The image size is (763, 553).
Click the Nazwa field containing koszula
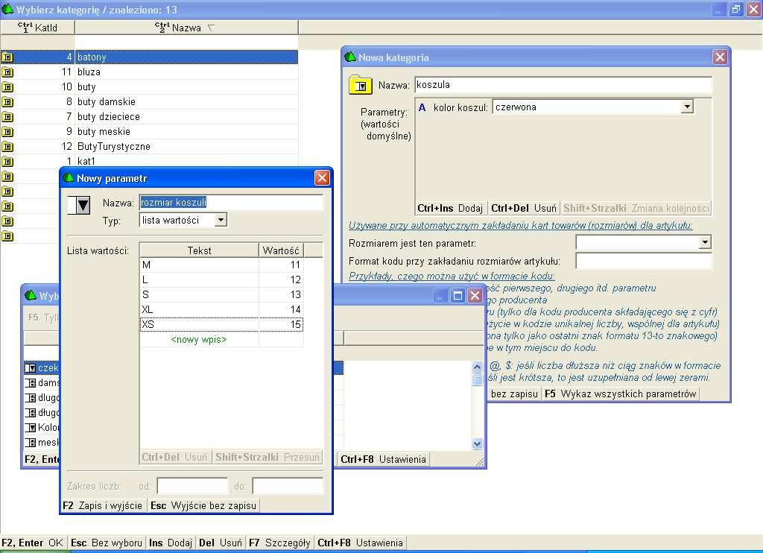(x=563, y=85)
